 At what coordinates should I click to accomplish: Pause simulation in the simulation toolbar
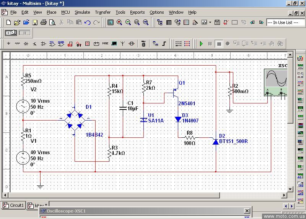click(x=210, y=43)
